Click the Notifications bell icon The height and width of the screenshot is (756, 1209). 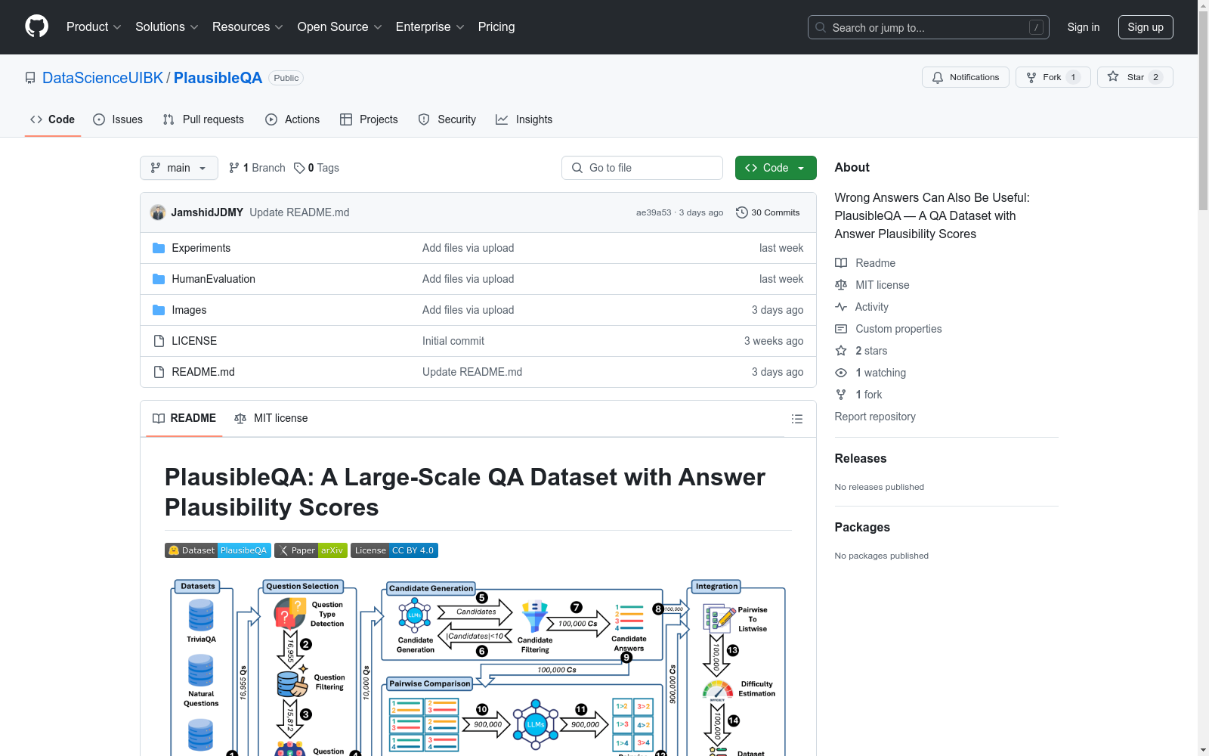[x=938, y=77]
